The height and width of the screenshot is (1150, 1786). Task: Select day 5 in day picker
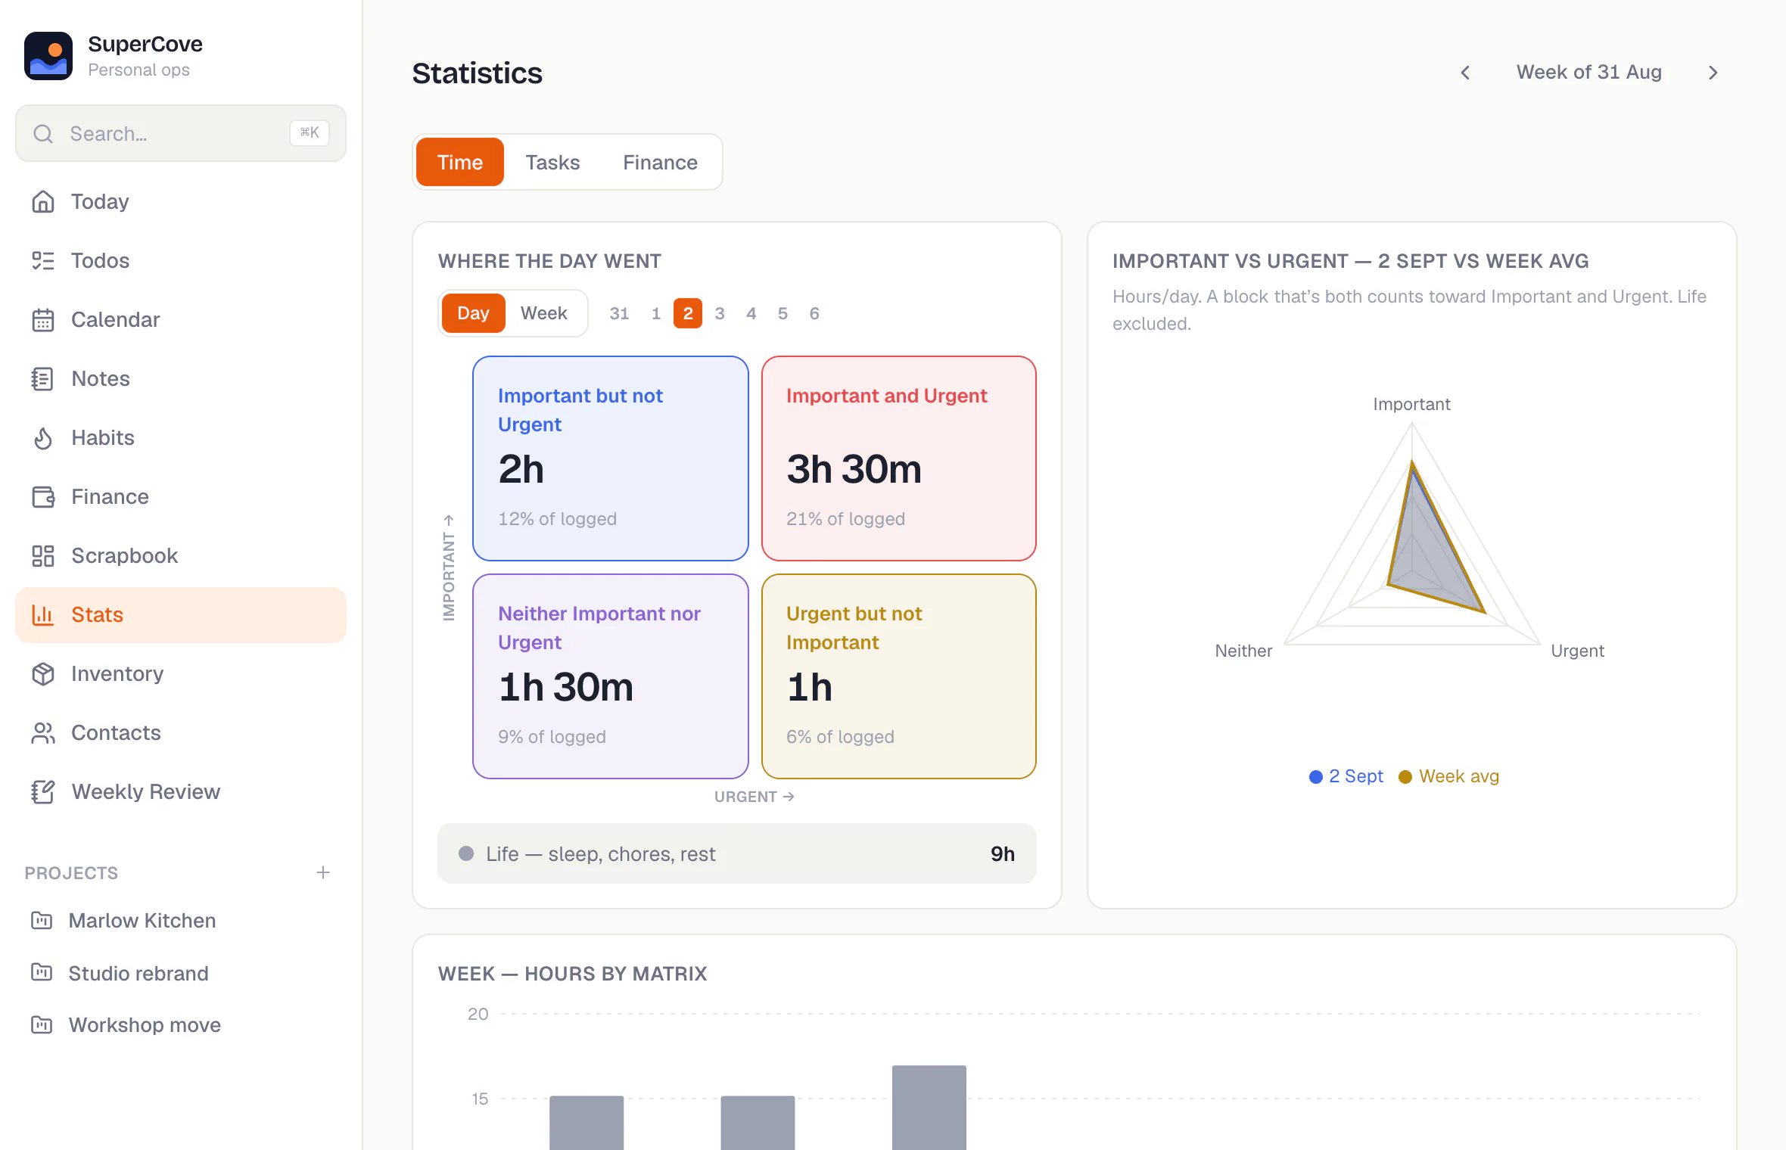click(783, 313)
